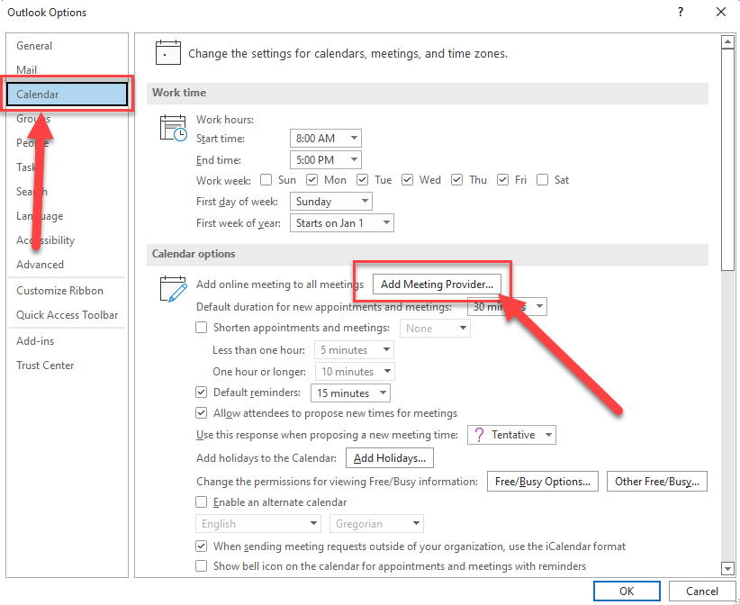740x605 pixels.
Task: Click the purple Tentative question mark icon
Action: pyautogui.click(x=480, y=435)
